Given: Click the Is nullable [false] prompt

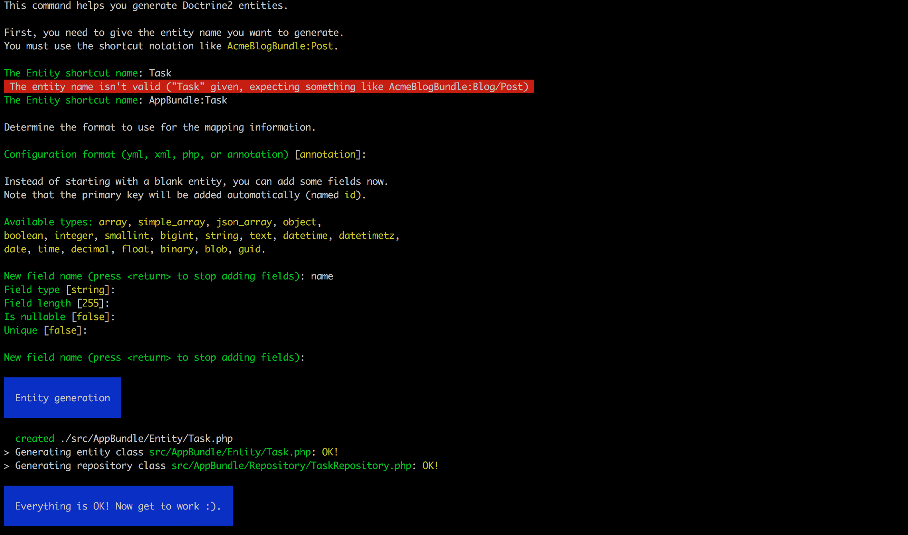Looking at the screenshot, I should tap(59, 317).
